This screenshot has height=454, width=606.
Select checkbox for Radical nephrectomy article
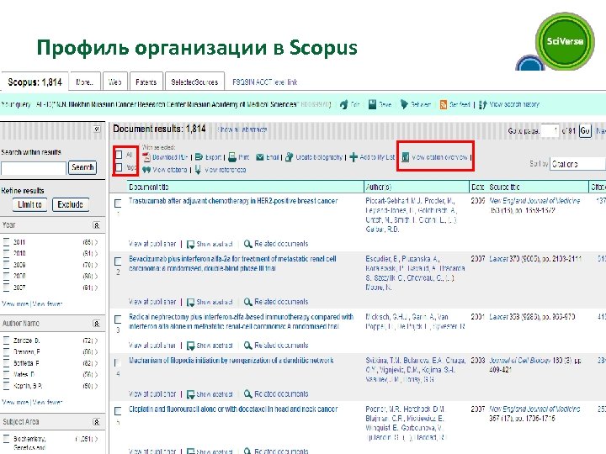(118, 319)
